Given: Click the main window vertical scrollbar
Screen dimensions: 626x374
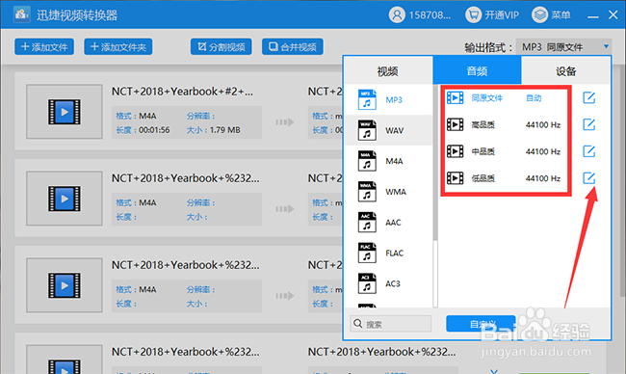Looking at the screenshot, I should click(623, 180).
